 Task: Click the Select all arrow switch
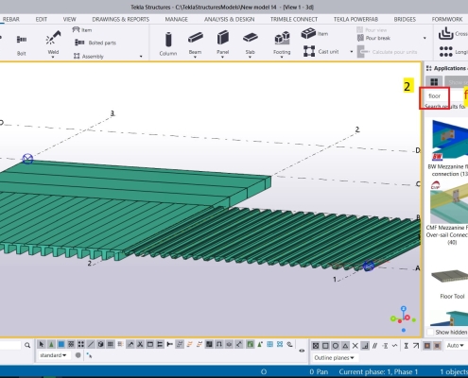click(x=42, y=345)
